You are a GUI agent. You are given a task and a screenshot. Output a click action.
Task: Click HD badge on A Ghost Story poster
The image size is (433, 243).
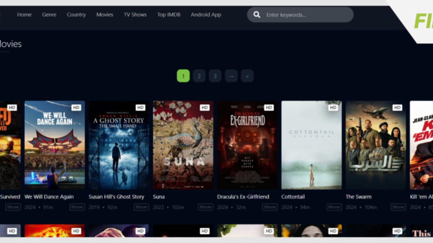(x=140, y=108)
